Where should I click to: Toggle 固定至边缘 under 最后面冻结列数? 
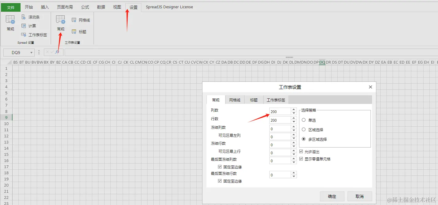click(220, 167)
